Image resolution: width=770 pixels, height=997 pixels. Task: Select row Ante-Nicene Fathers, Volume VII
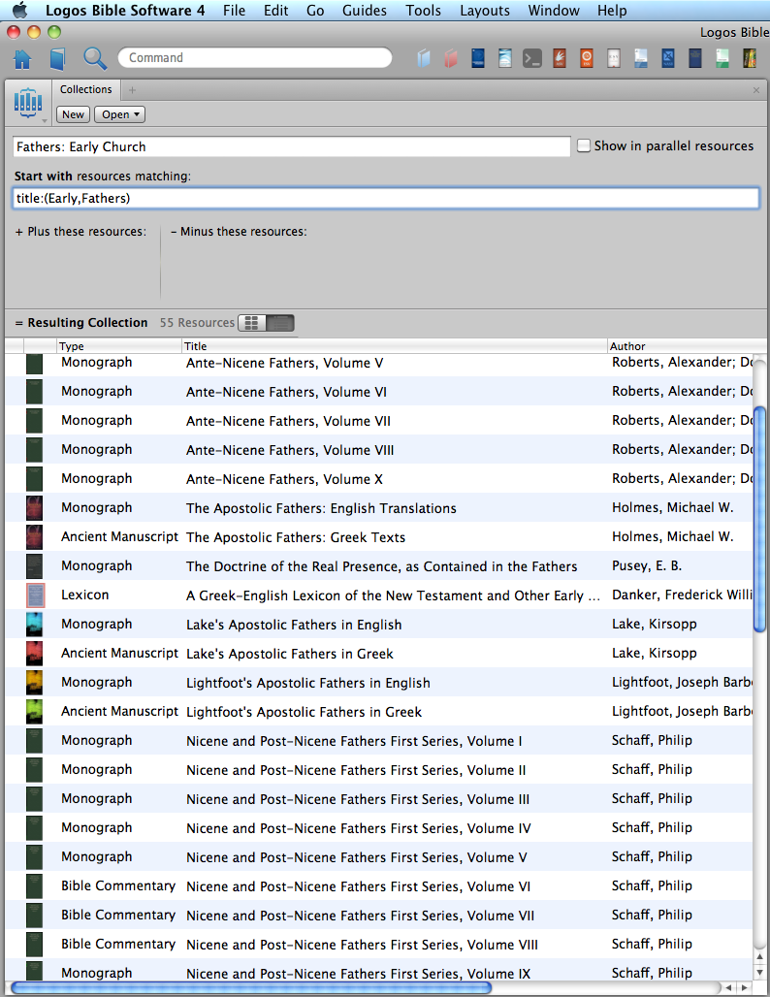(x=379, y=421)
